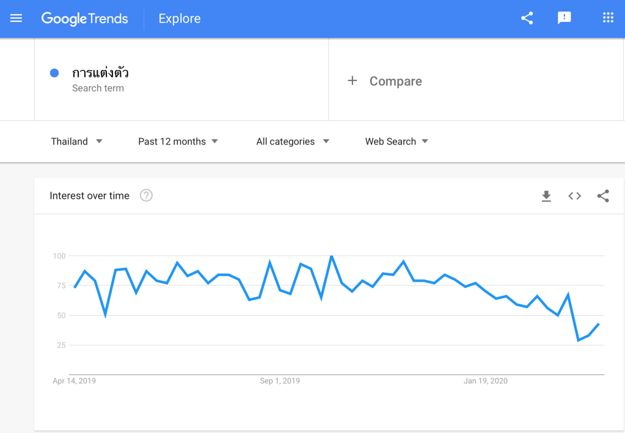Viewport: 625px width, 433px height.
Task: Click the blue search term dot
Action: click(x=54, y=73)
